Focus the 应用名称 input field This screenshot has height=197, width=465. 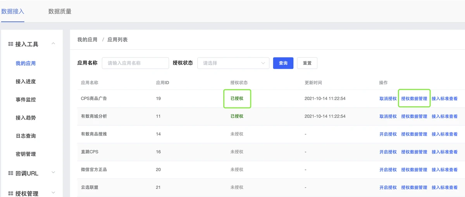point(135,63)
